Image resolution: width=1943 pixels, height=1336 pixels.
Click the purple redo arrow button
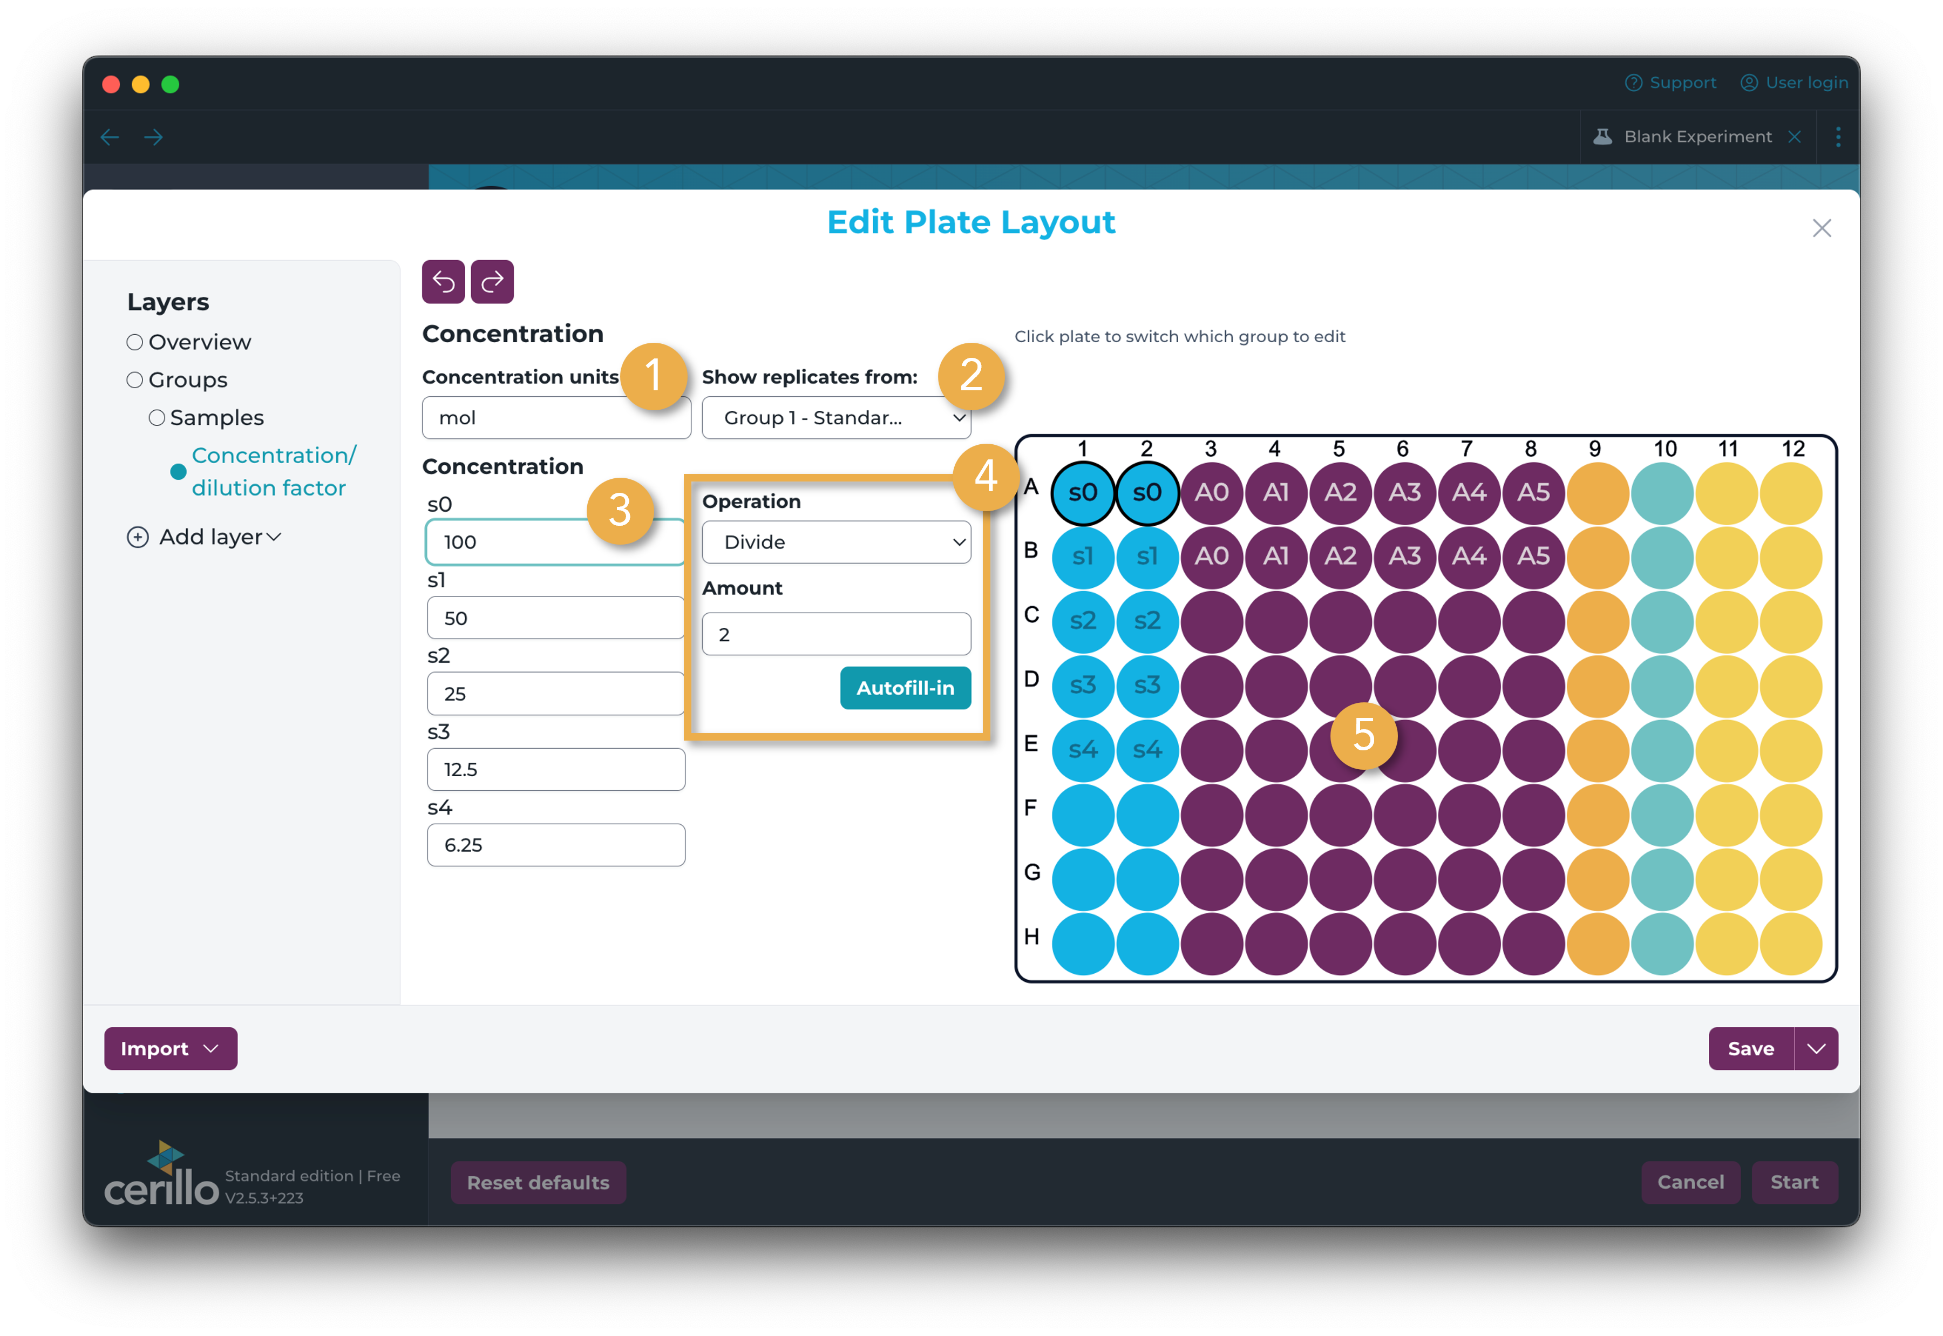492,281
